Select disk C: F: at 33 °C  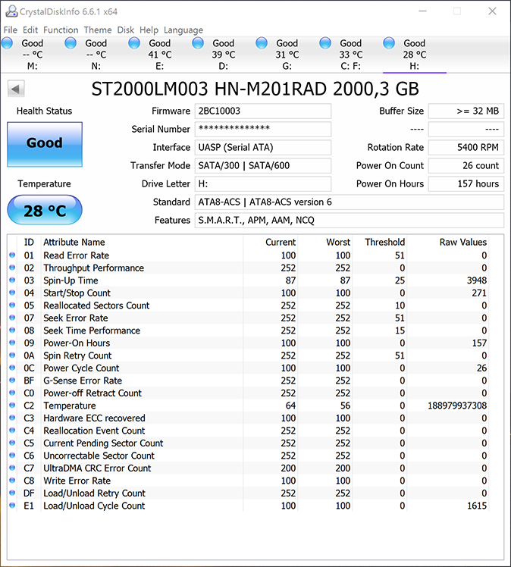point(350,55)
